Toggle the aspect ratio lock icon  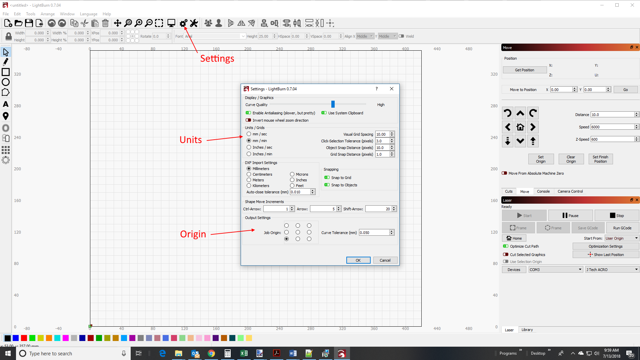[9, 36]
